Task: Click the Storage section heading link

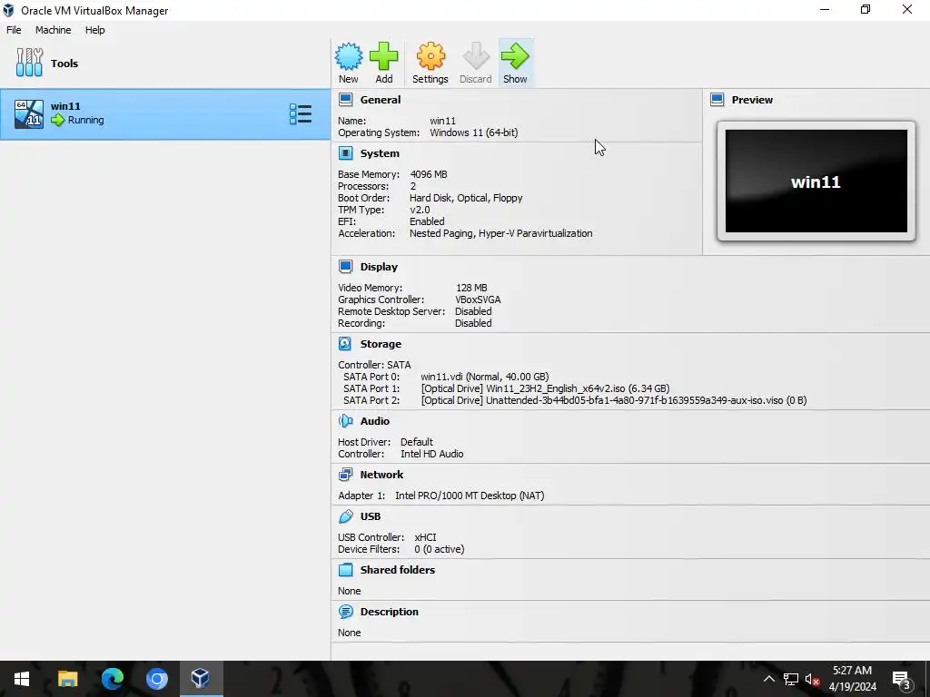Action: pyautogui.click(x=381, y=344)
